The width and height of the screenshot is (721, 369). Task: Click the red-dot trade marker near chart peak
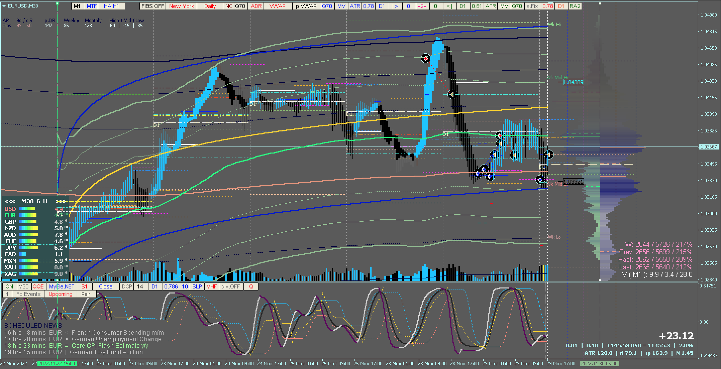425,58
